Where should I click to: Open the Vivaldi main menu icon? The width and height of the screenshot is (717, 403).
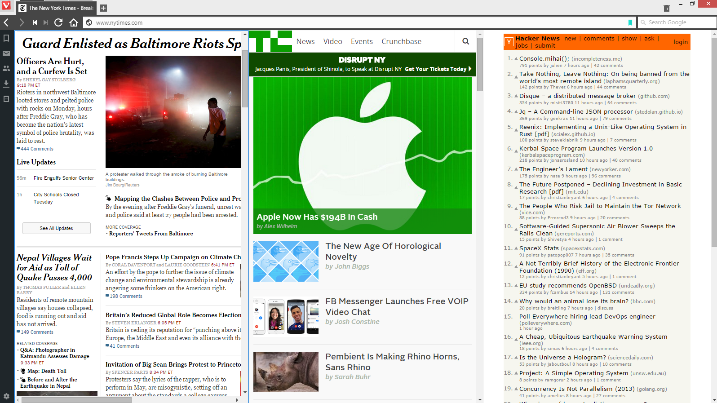tap(6, 6)
